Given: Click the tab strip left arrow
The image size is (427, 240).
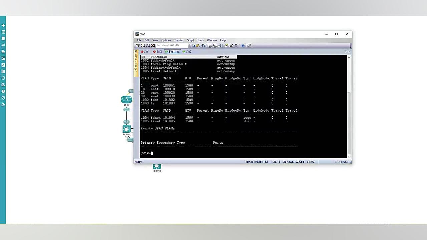Looking at the screenshot, I should (x=345, y=51).
